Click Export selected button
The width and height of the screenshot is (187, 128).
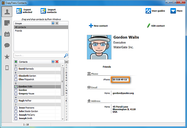(24, 11)
